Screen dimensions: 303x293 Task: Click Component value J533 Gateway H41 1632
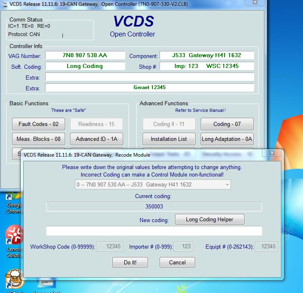(207, 55)
